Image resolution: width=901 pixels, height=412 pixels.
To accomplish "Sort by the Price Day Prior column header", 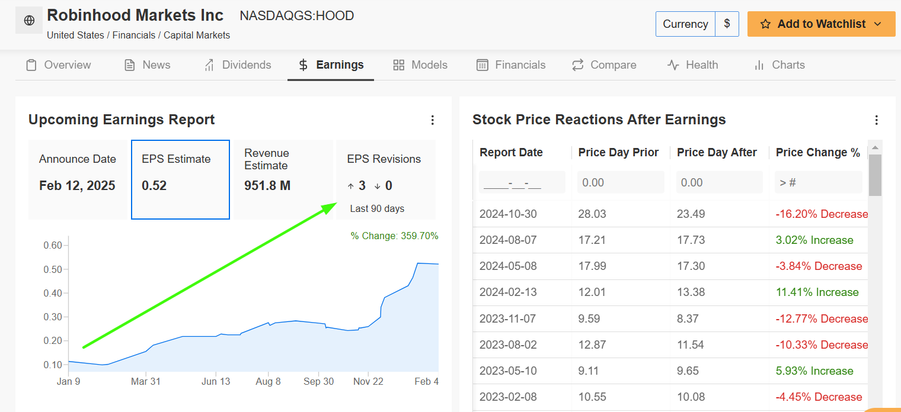I will click(x=618, y=153).
